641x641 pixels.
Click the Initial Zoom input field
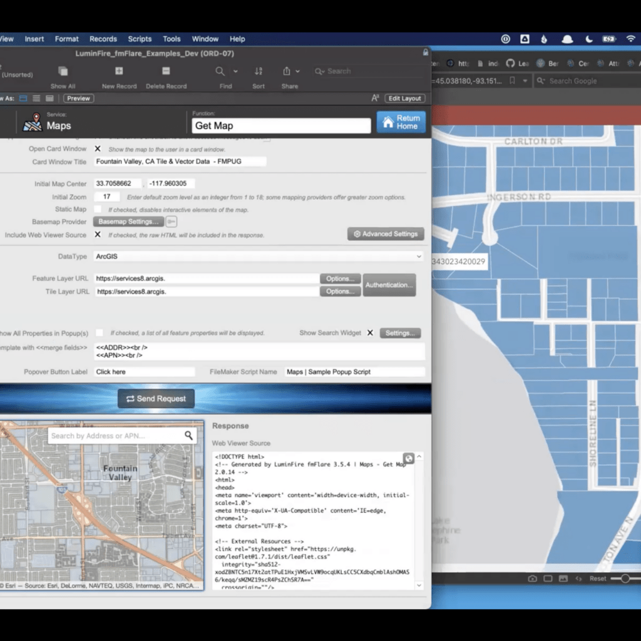tap(106, 197)
